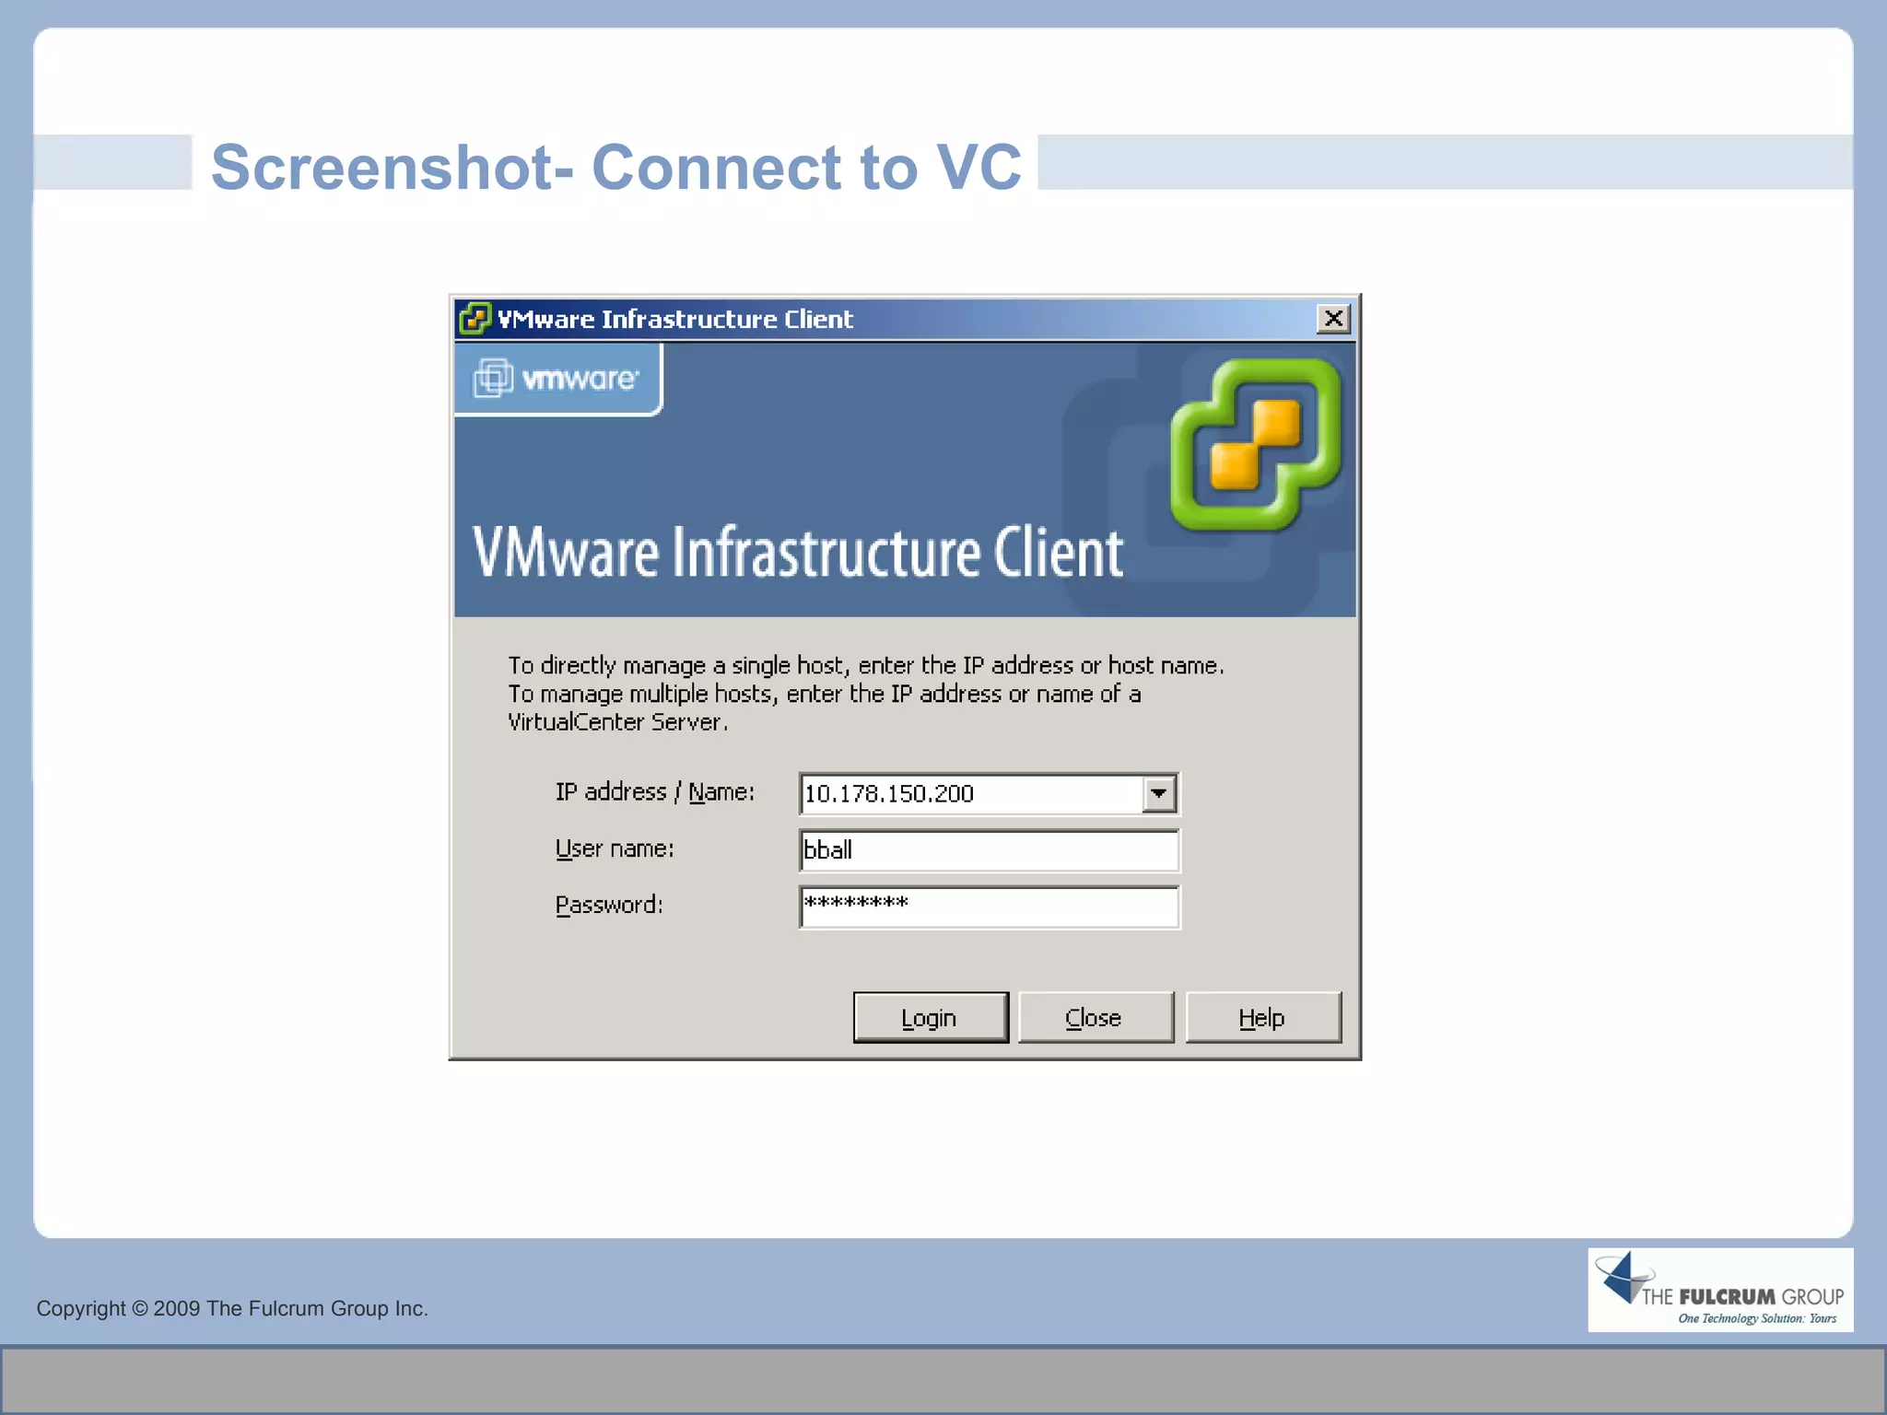The image size is (1887, 1415).
Task: Click the VMware title bar application icon
Action: coord(475,319)
